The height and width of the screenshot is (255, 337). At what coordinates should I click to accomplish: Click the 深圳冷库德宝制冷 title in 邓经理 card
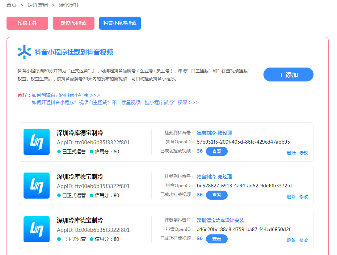coord(80,177)
